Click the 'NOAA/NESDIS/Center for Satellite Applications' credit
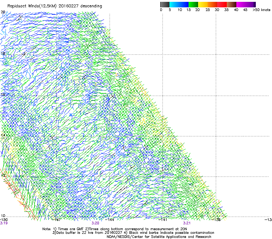Image resolution: width=272 pixels, height=239 pixels. click(x=159, y=237)
